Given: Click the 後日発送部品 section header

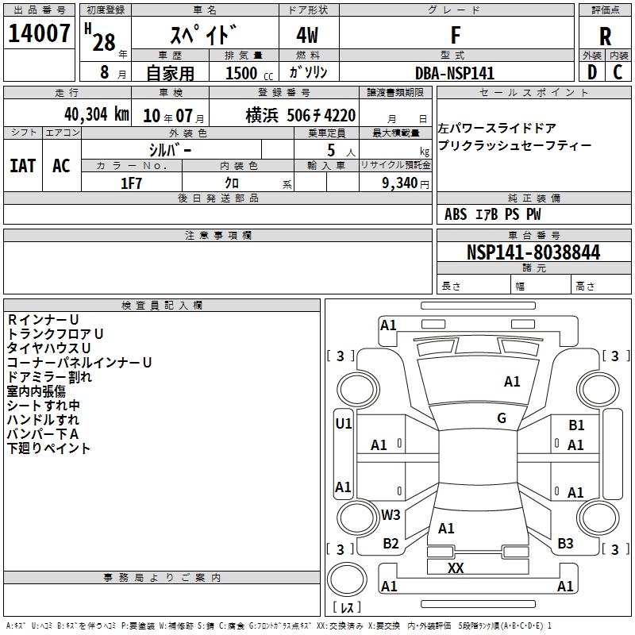Looking at the screenshot, I should [x=217, y=198].
